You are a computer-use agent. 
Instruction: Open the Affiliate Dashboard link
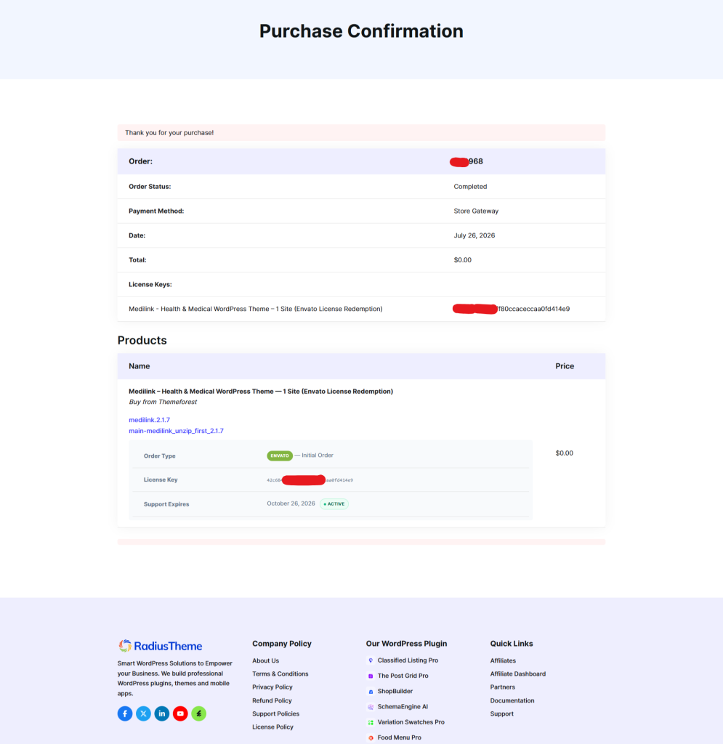[x=518, y=674]
